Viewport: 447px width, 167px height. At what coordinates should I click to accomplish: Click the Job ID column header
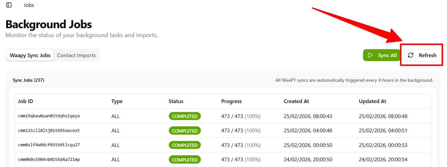25,101
